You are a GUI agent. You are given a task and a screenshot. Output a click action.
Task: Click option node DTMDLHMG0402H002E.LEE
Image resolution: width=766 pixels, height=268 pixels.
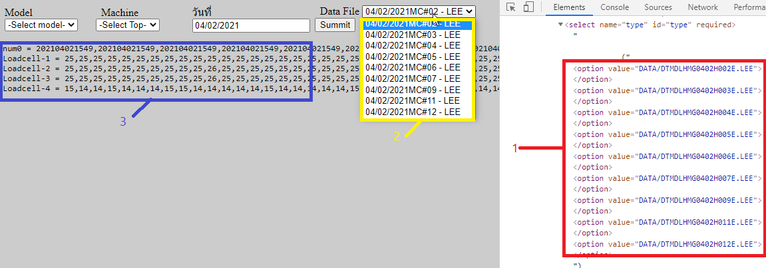click(x=668, y=69)
